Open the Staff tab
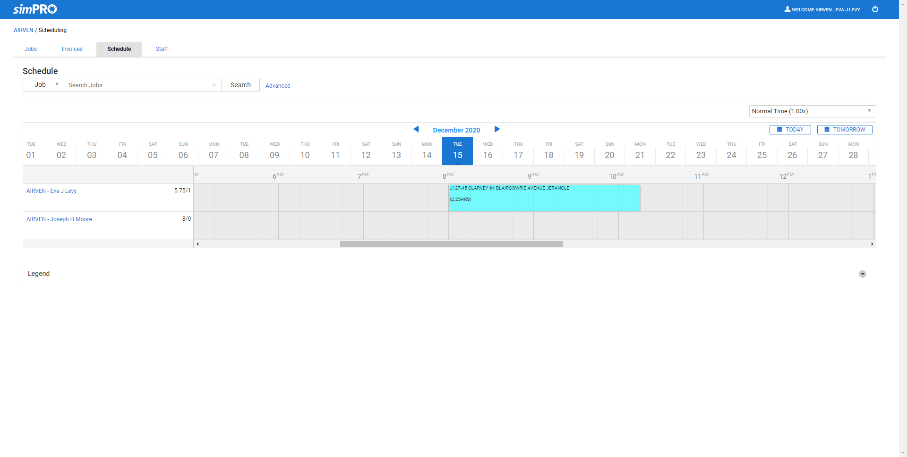Screen dimensions: 907x457 162,49
